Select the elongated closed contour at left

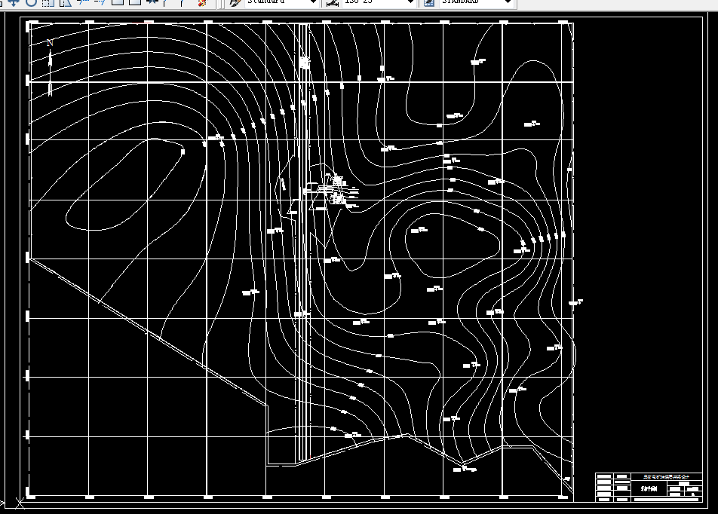click(x=125, y=185)
